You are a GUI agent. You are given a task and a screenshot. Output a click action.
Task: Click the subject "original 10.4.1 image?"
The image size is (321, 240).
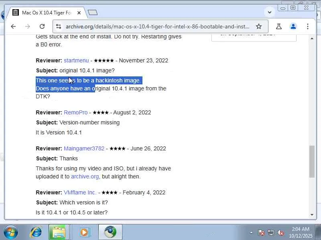pyautogui.click(x=87, y=71)
